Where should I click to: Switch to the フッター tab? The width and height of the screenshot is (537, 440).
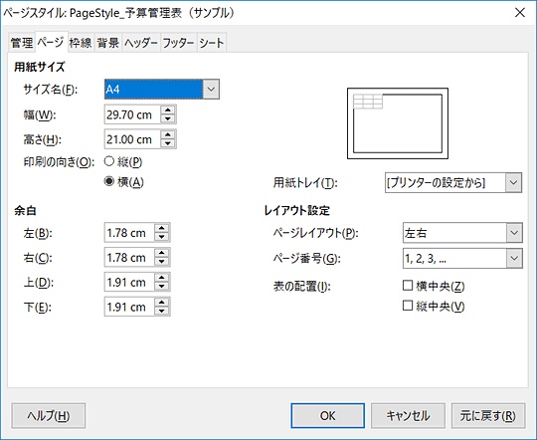pyautogui.click(x=178, y=43)
